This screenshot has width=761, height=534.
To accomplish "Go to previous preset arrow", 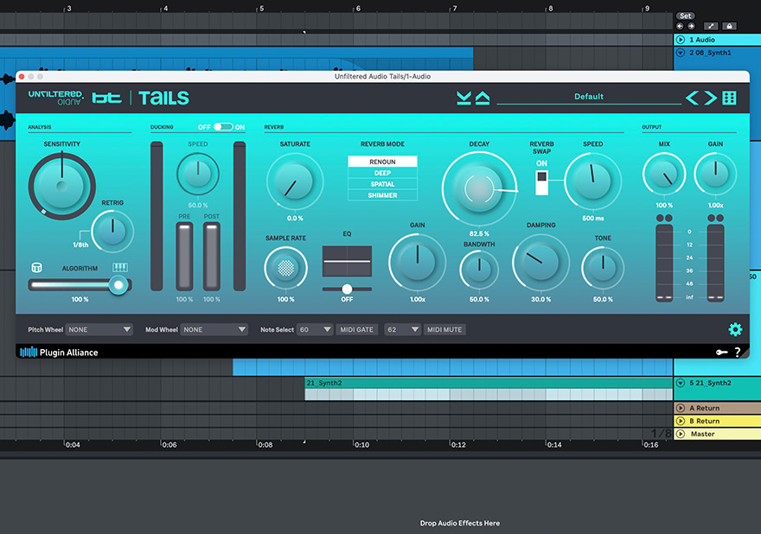I will 692,98.
